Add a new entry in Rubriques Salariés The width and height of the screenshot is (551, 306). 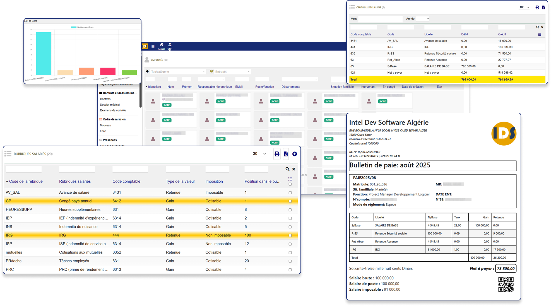(295, 154)
